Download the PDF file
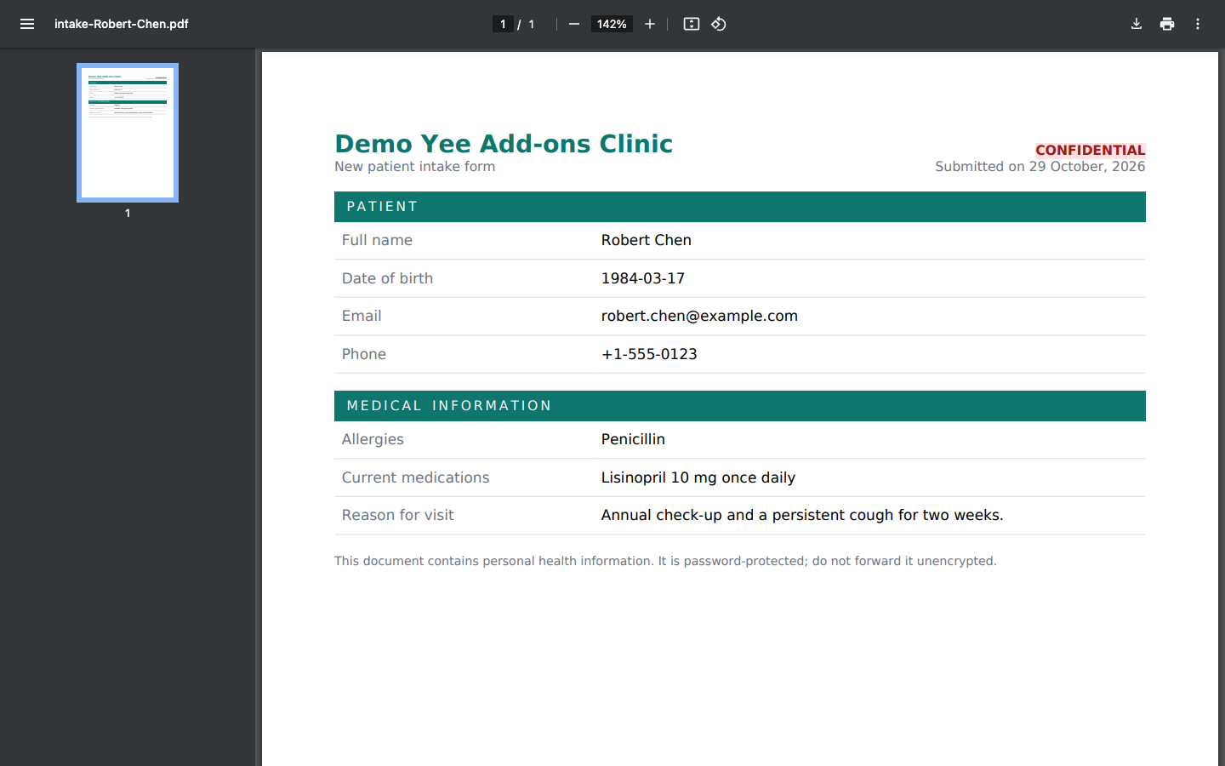This screenshot has height=766, width=1225. pos(1137,24)
